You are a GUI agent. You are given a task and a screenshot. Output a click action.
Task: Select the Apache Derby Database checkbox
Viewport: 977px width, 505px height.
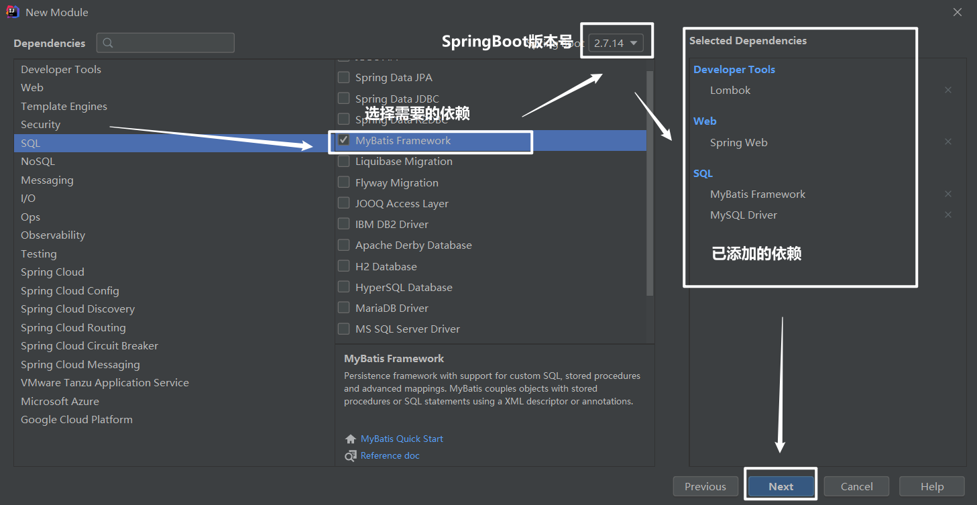(x=343, y=245)
